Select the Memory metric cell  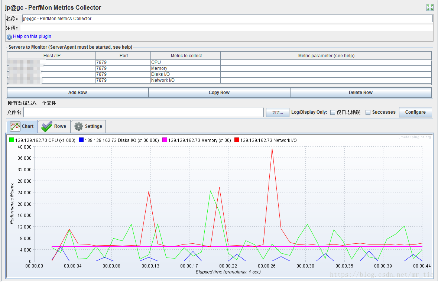click(x=185, y=68)
